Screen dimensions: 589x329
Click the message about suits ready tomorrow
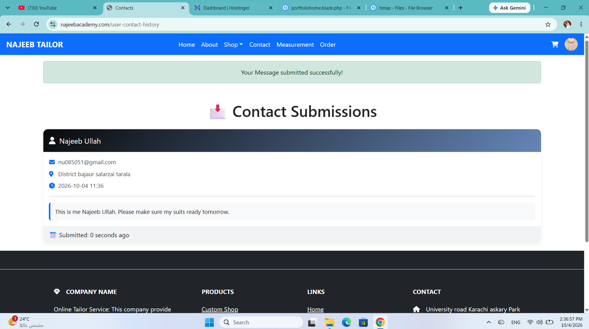point(142,212)
